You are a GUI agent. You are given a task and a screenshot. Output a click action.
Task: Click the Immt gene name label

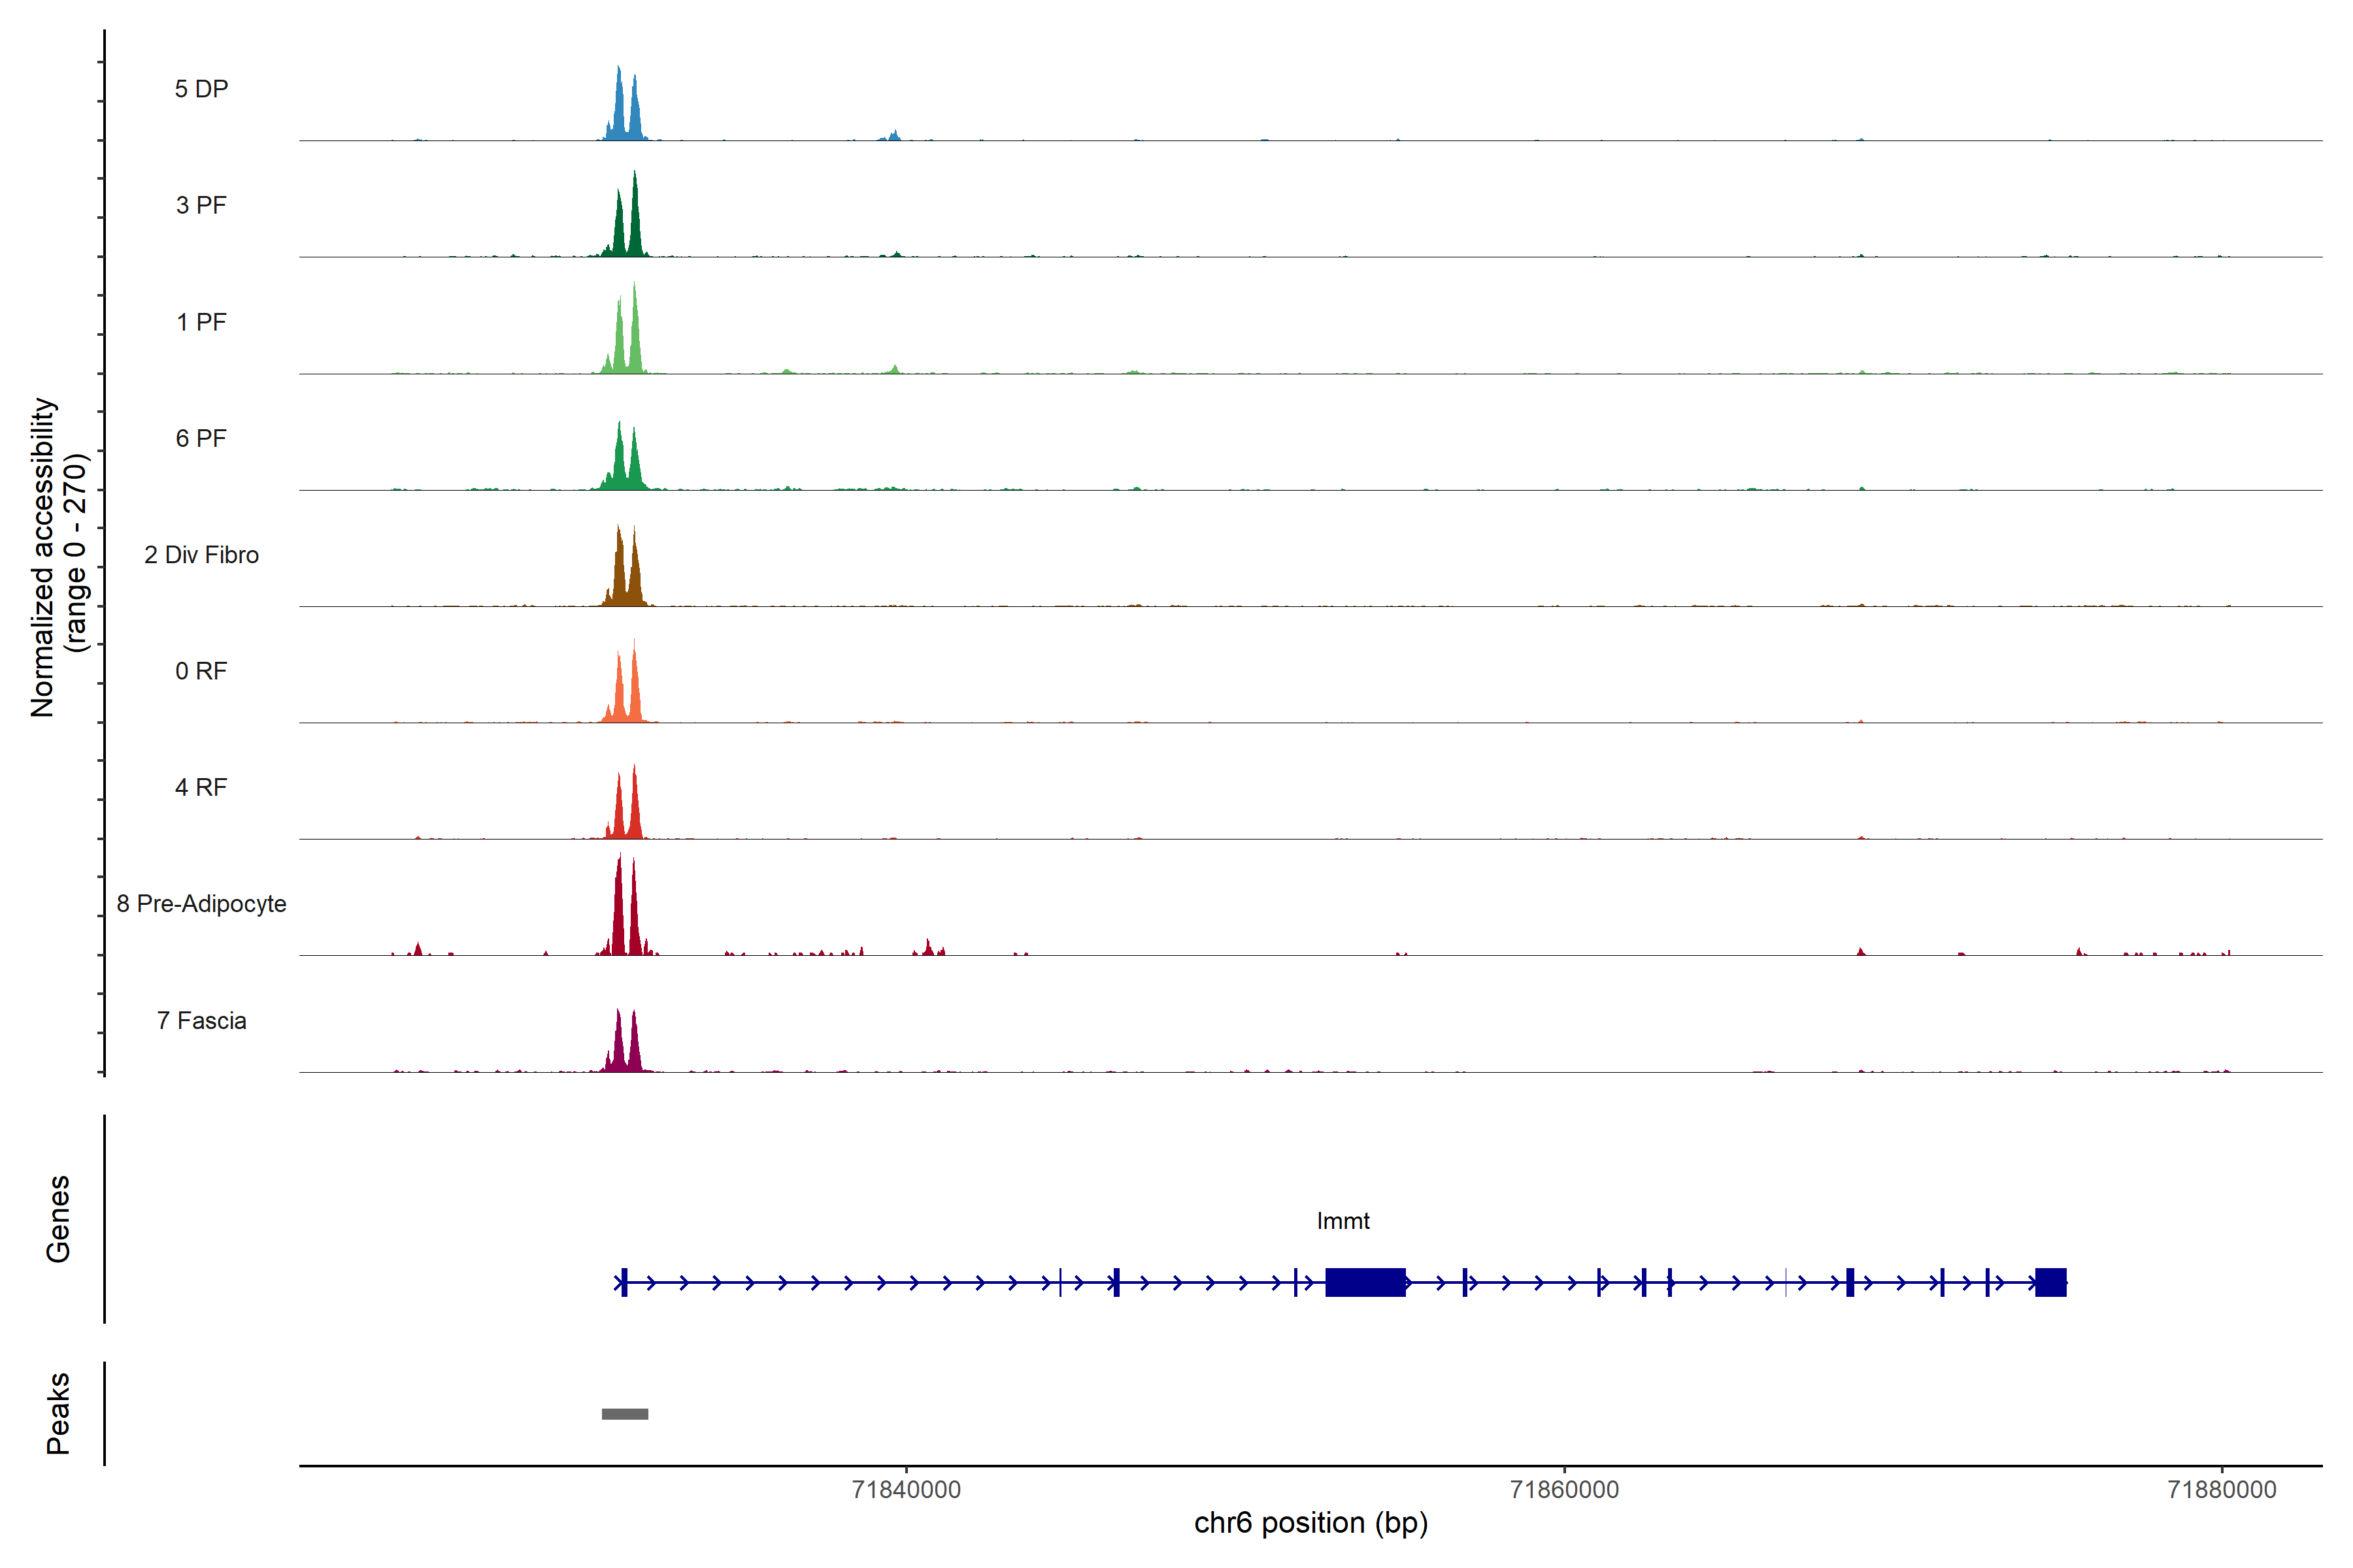1343,1221
